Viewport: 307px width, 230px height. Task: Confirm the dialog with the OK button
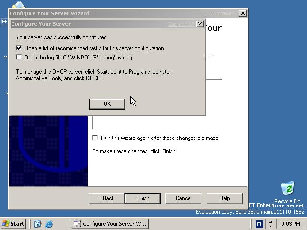click(x=107, y=104)
